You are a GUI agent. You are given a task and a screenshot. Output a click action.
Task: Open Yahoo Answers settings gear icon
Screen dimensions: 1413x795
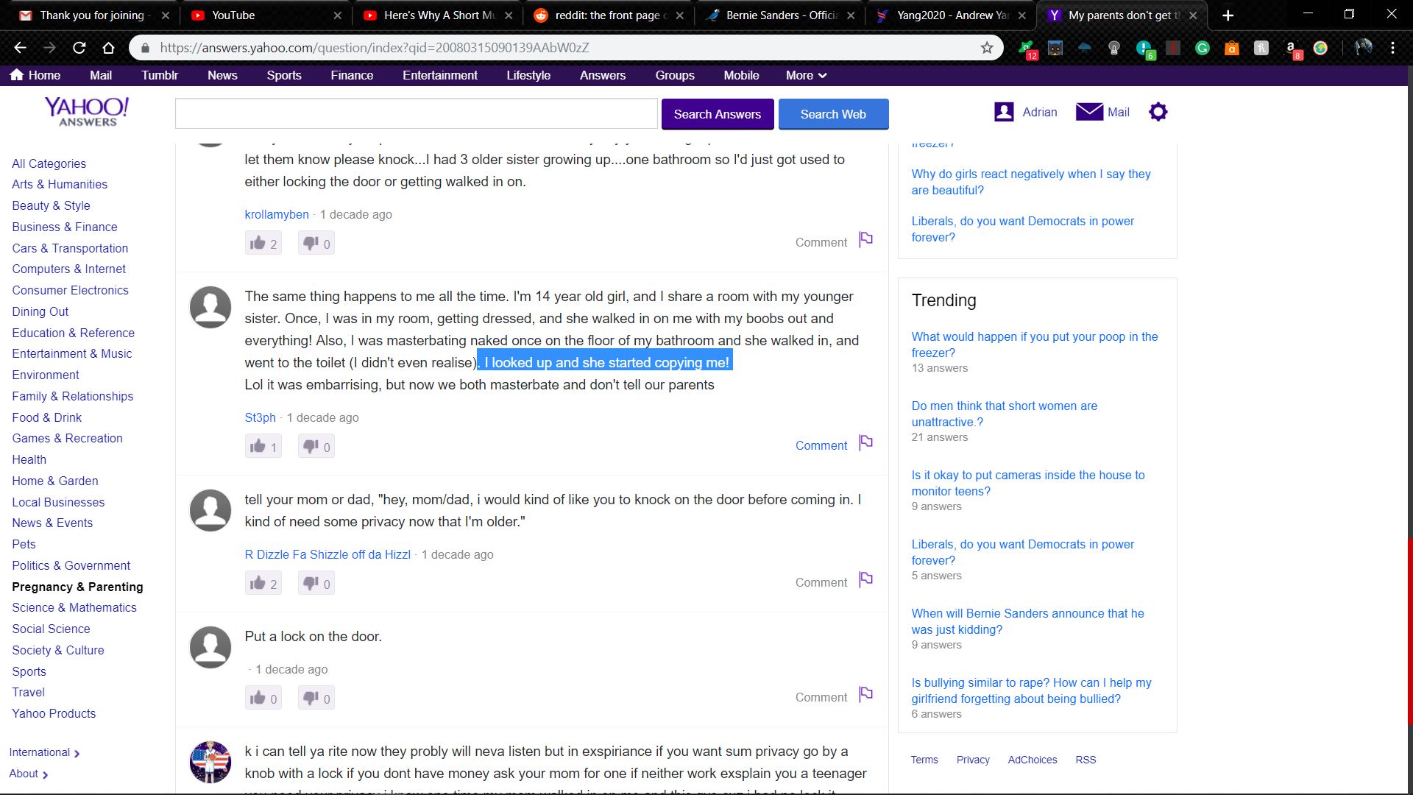1158,112
